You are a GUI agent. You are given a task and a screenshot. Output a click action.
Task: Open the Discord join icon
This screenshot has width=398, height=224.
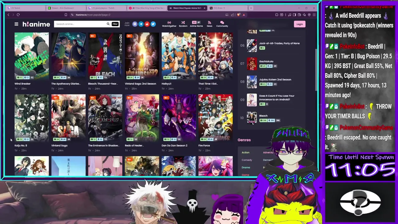pos(135,24)
